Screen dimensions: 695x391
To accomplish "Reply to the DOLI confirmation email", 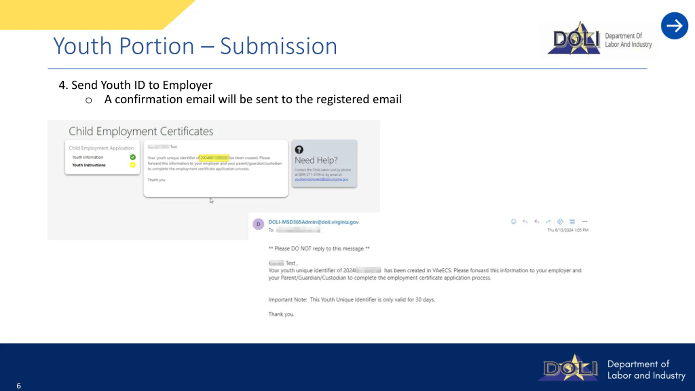I will point(525,222).
